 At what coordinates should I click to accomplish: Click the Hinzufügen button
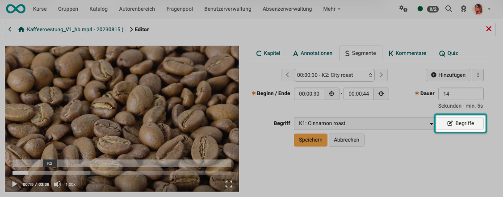tap(448, 75)
